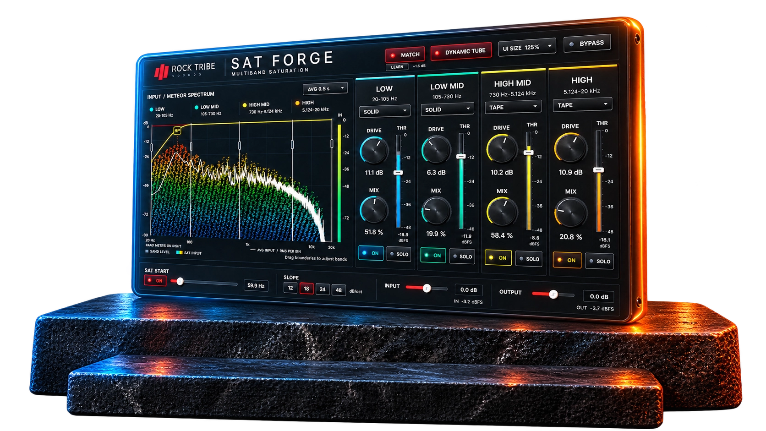766x431 pixels.
Task: Click the OUTPUT 0.0 dB value field
Action: point(599,296)
